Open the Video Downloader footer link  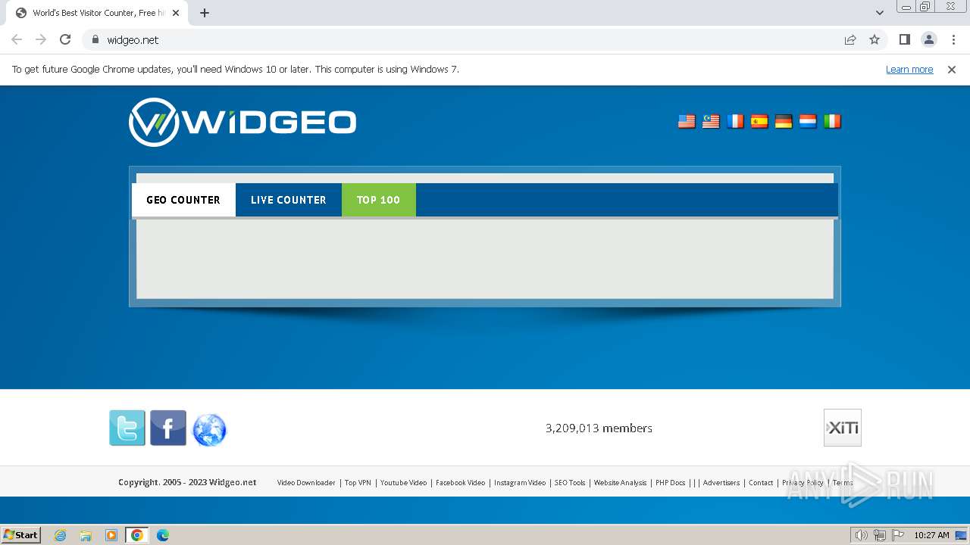pyautogui.click(x=306, y=482)
